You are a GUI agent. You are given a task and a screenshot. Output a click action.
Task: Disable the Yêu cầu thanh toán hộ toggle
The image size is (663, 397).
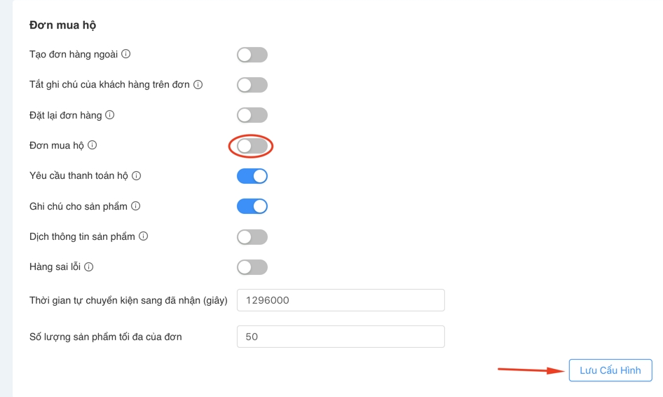pos(252,176)
